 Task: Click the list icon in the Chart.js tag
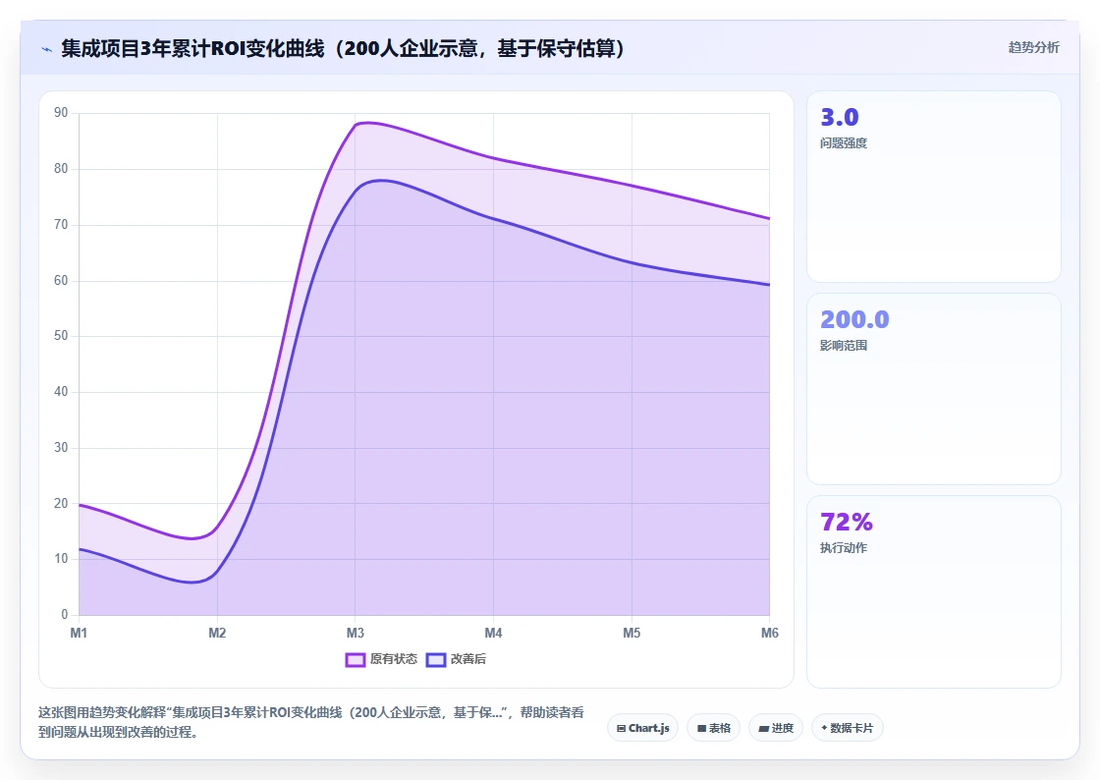621,729
